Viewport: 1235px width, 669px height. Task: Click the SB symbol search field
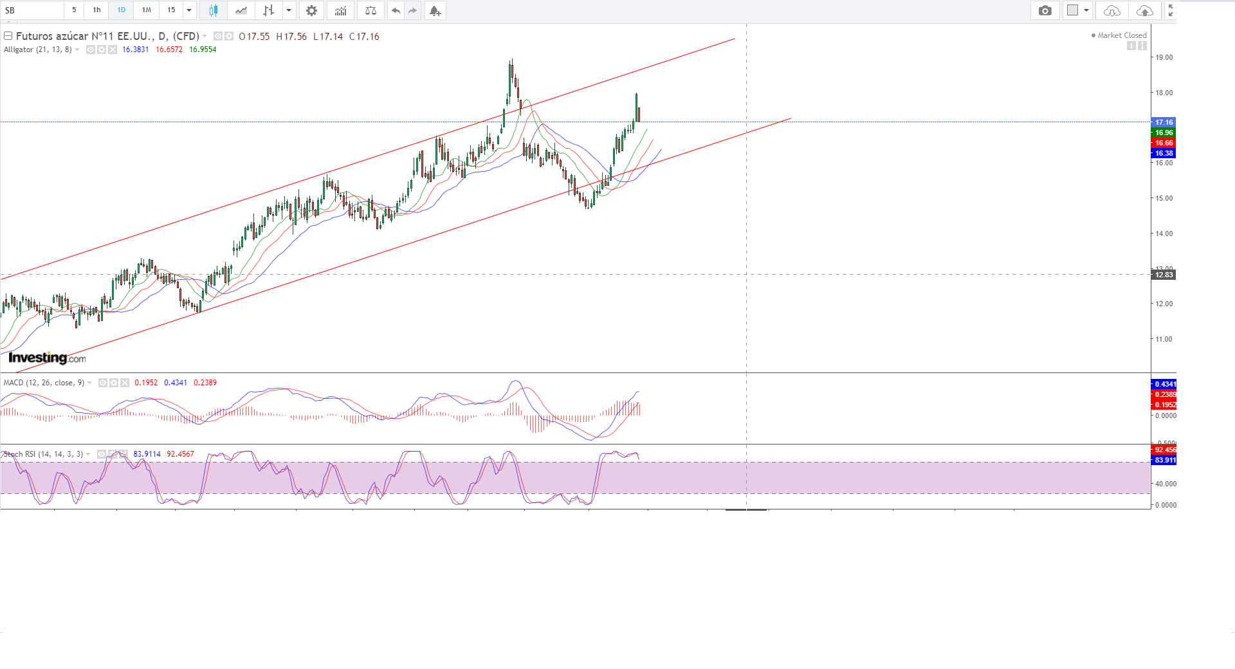(32, 10)
